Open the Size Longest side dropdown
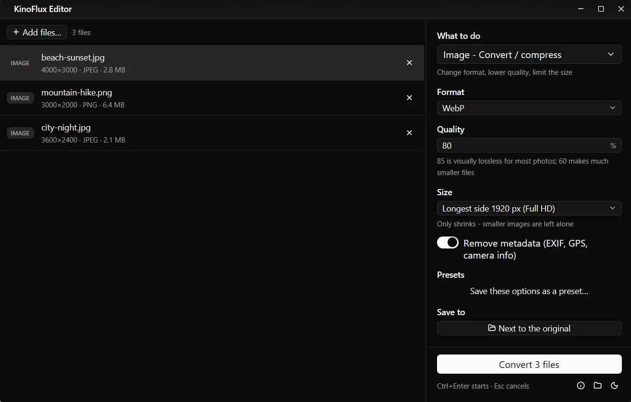This screenshot has width=631, height=402. (529, 208)
